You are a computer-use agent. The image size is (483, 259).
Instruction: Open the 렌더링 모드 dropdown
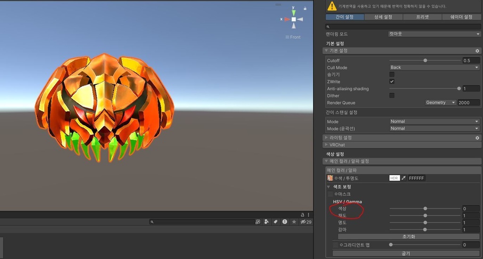pos(434,34)
